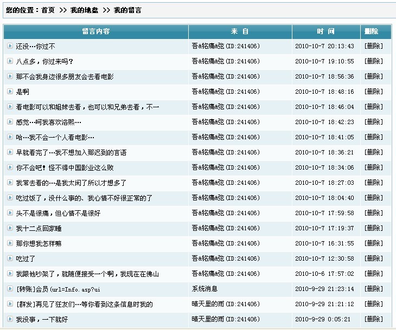Open message 八点多，你过来吗?
The width and height of the screenshot is (396, 330).
pos(44,62)
